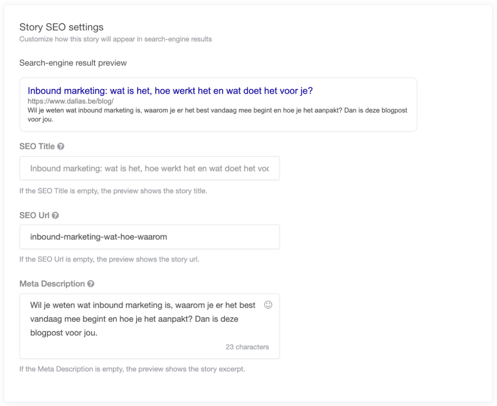Screen dimensions: 497x406
Task: Open the Meta Description help tooltip icon
Action: coord(91,284)
